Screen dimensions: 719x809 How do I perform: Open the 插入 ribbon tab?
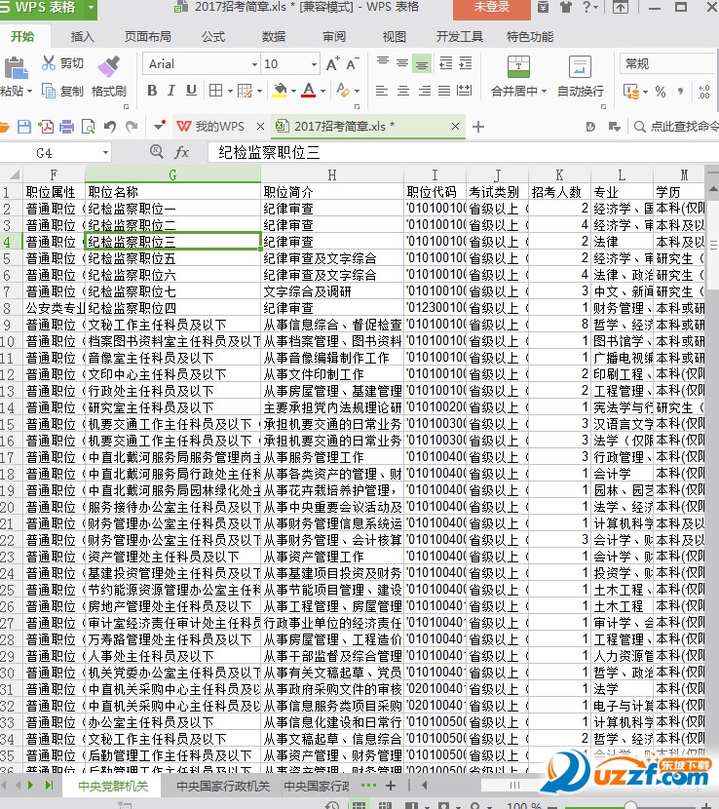[83, 37]
